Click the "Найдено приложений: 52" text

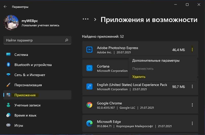click(103, 37)
